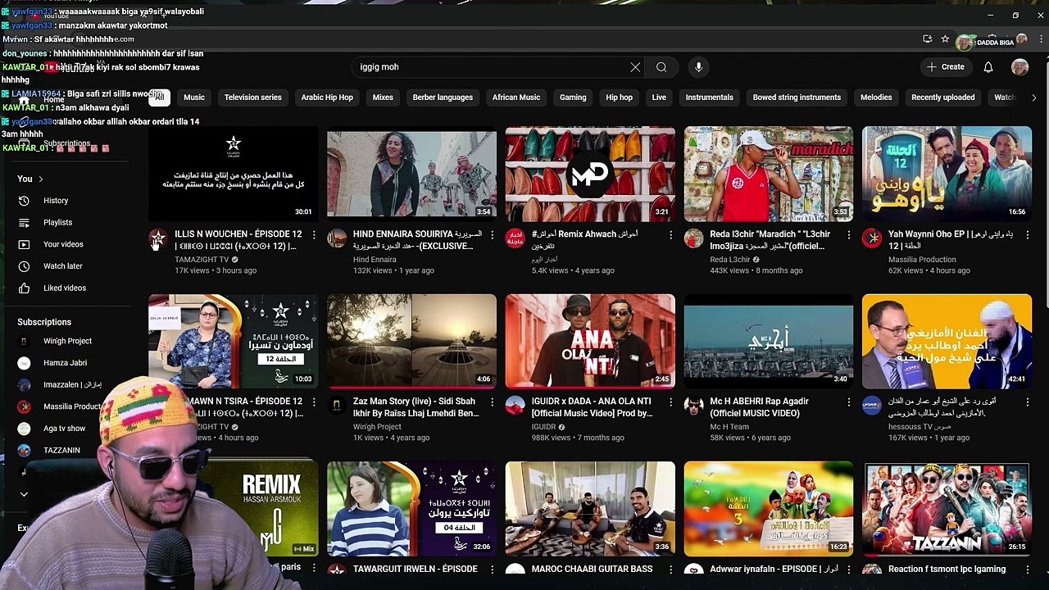Image resolution: width=1049 pixels, height=590 pixels.
Task: Select the Television series filter chip
Action: [x=252, y=98]
